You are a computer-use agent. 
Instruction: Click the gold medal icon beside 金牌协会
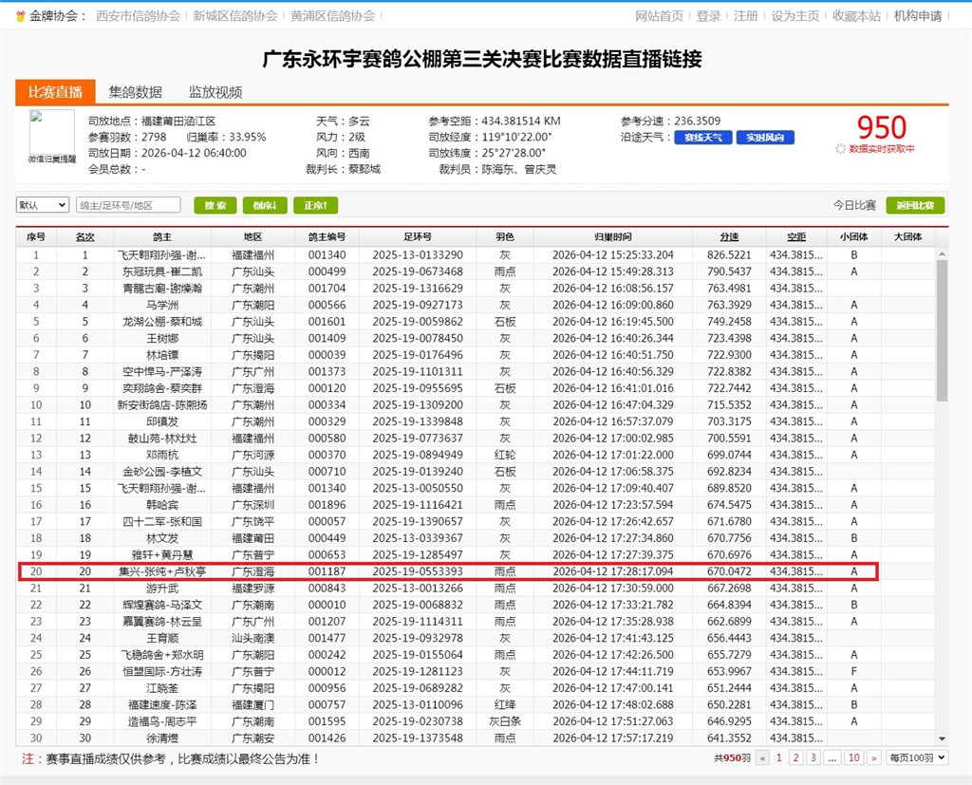point(20,16)
